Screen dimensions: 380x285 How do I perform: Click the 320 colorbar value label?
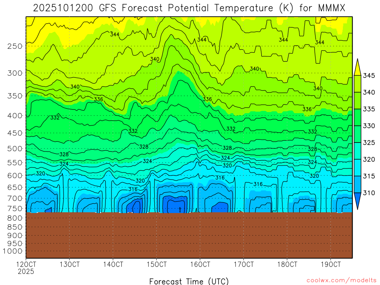coord(369,159)
